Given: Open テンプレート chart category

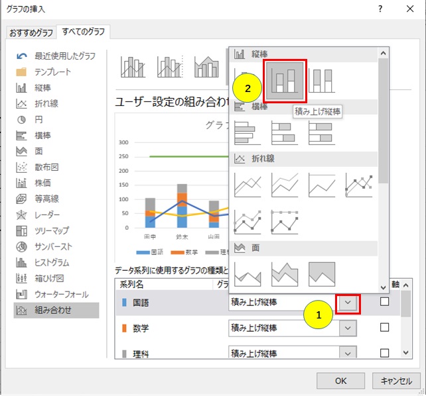Looking at the screenshot, I should click(x=56, y=72).
